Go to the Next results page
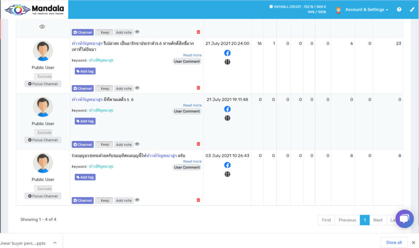Viewport: 419px width, 248px height. 378,220
